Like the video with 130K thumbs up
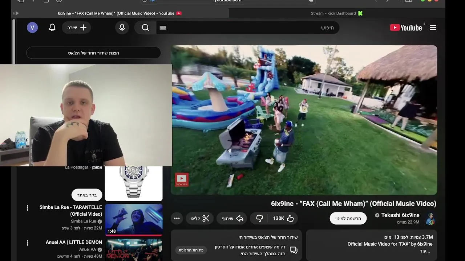Image resolution: width=465 pixels, height=261 pixels. click(x=283, y=218)
